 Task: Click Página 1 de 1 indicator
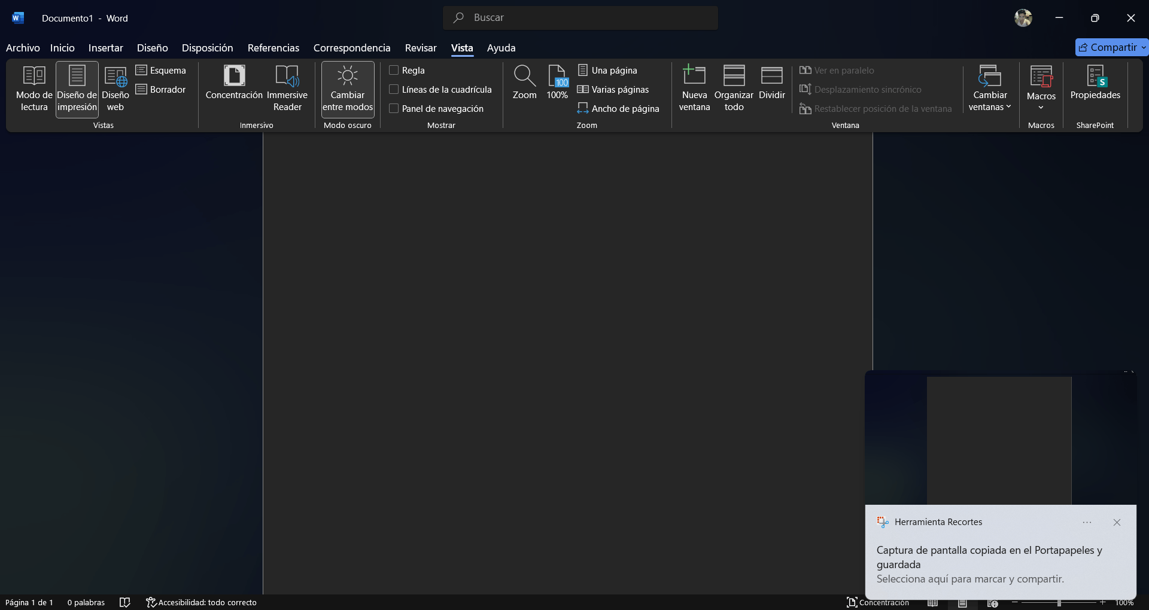pos(29,602)
